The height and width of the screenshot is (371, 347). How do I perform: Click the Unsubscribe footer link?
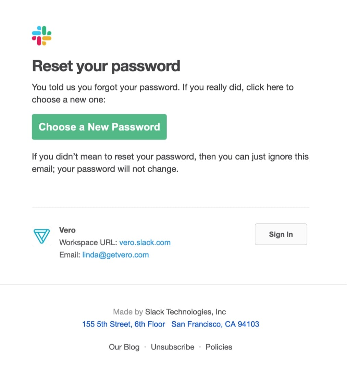[x=172, y=347]
